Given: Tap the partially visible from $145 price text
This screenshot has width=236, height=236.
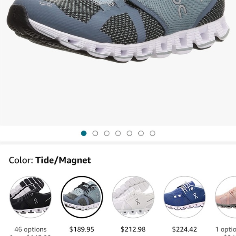Looking at the screenshot, I should 31,235.
